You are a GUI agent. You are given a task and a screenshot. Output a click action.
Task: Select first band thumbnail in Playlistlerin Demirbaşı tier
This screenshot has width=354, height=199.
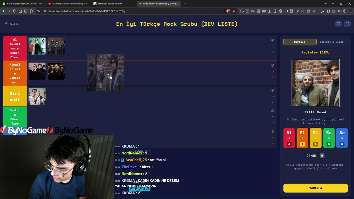click(x=37, y=71)
